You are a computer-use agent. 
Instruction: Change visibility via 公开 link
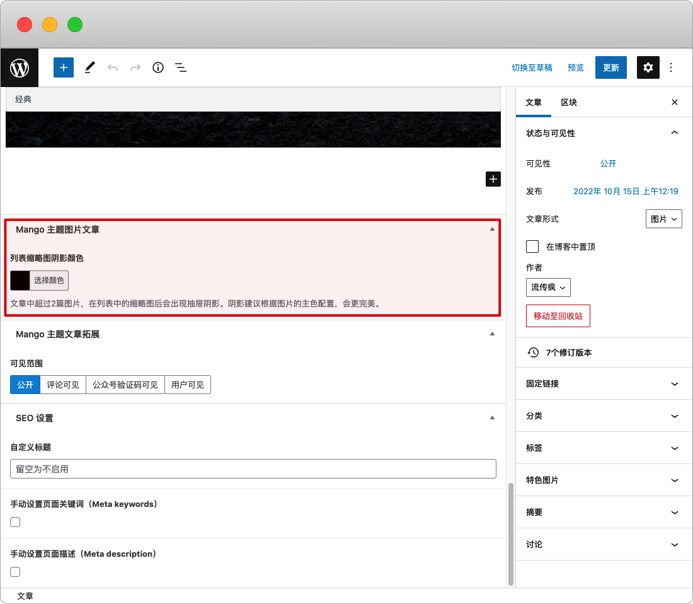pos(608,163)
